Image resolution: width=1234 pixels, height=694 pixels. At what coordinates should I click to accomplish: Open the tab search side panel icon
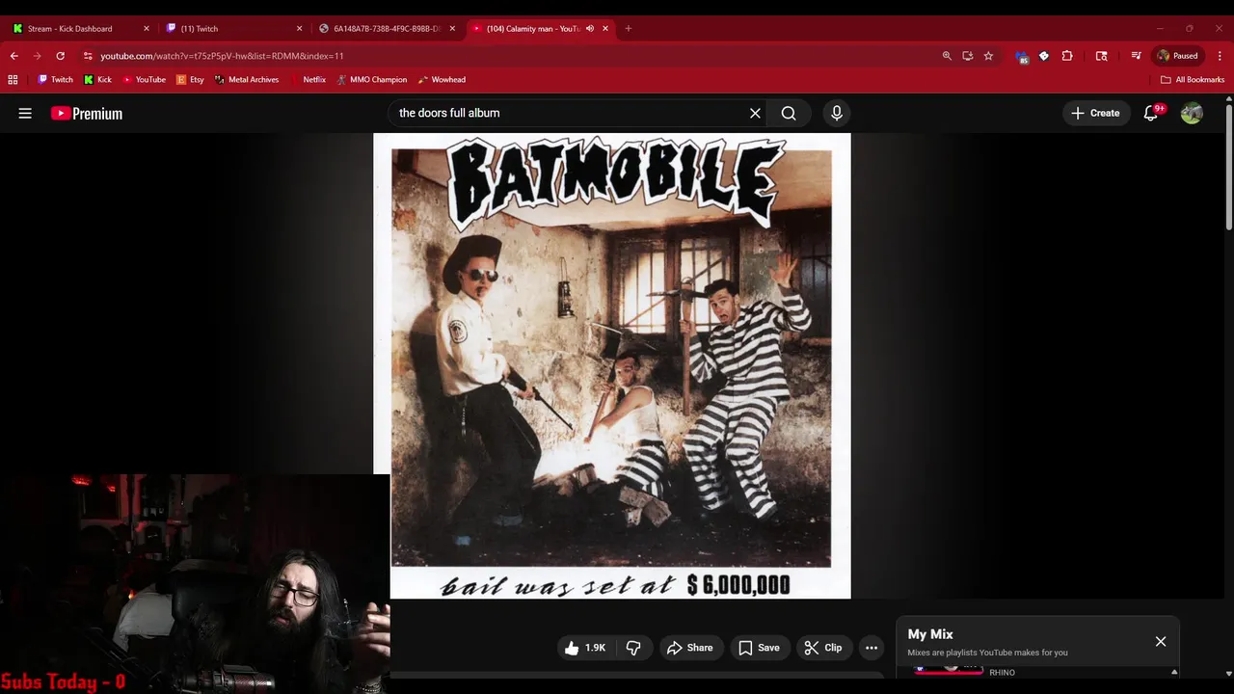tap(1102, 56)
